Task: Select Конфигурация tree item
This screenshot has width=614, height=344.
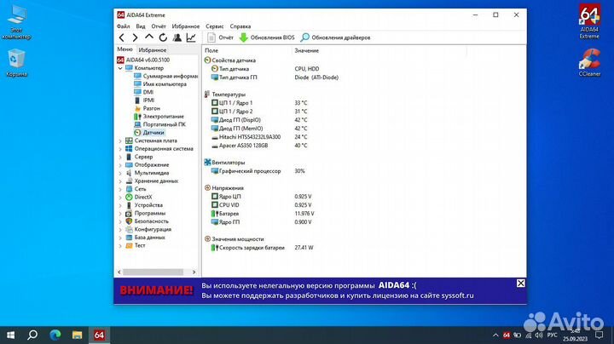Action: (x=148, y=229)
